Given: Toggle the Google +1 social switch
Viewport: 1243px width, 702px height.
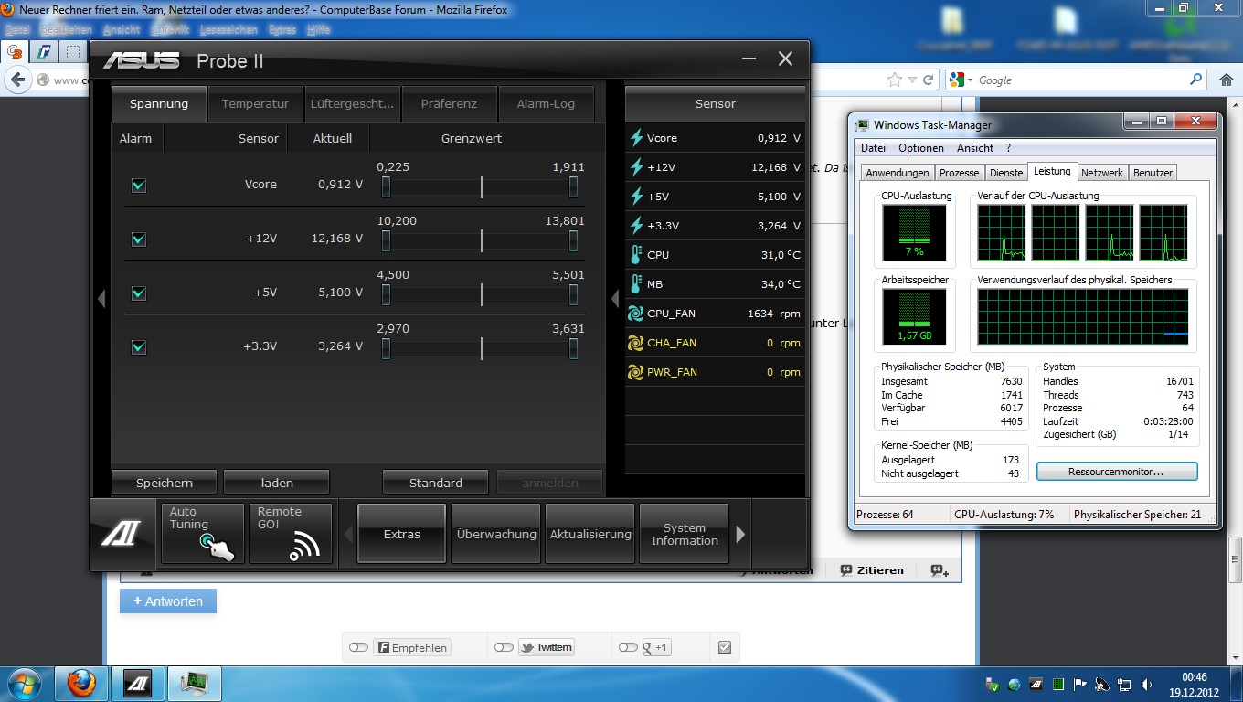Looking at the screenshot, I should [627, 647].
